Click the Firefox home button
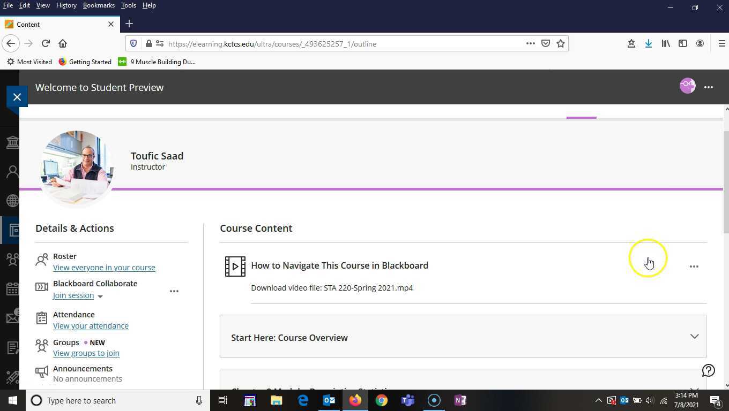The height and width of the screenshot is (411, 729). click(x=63, y=43)
